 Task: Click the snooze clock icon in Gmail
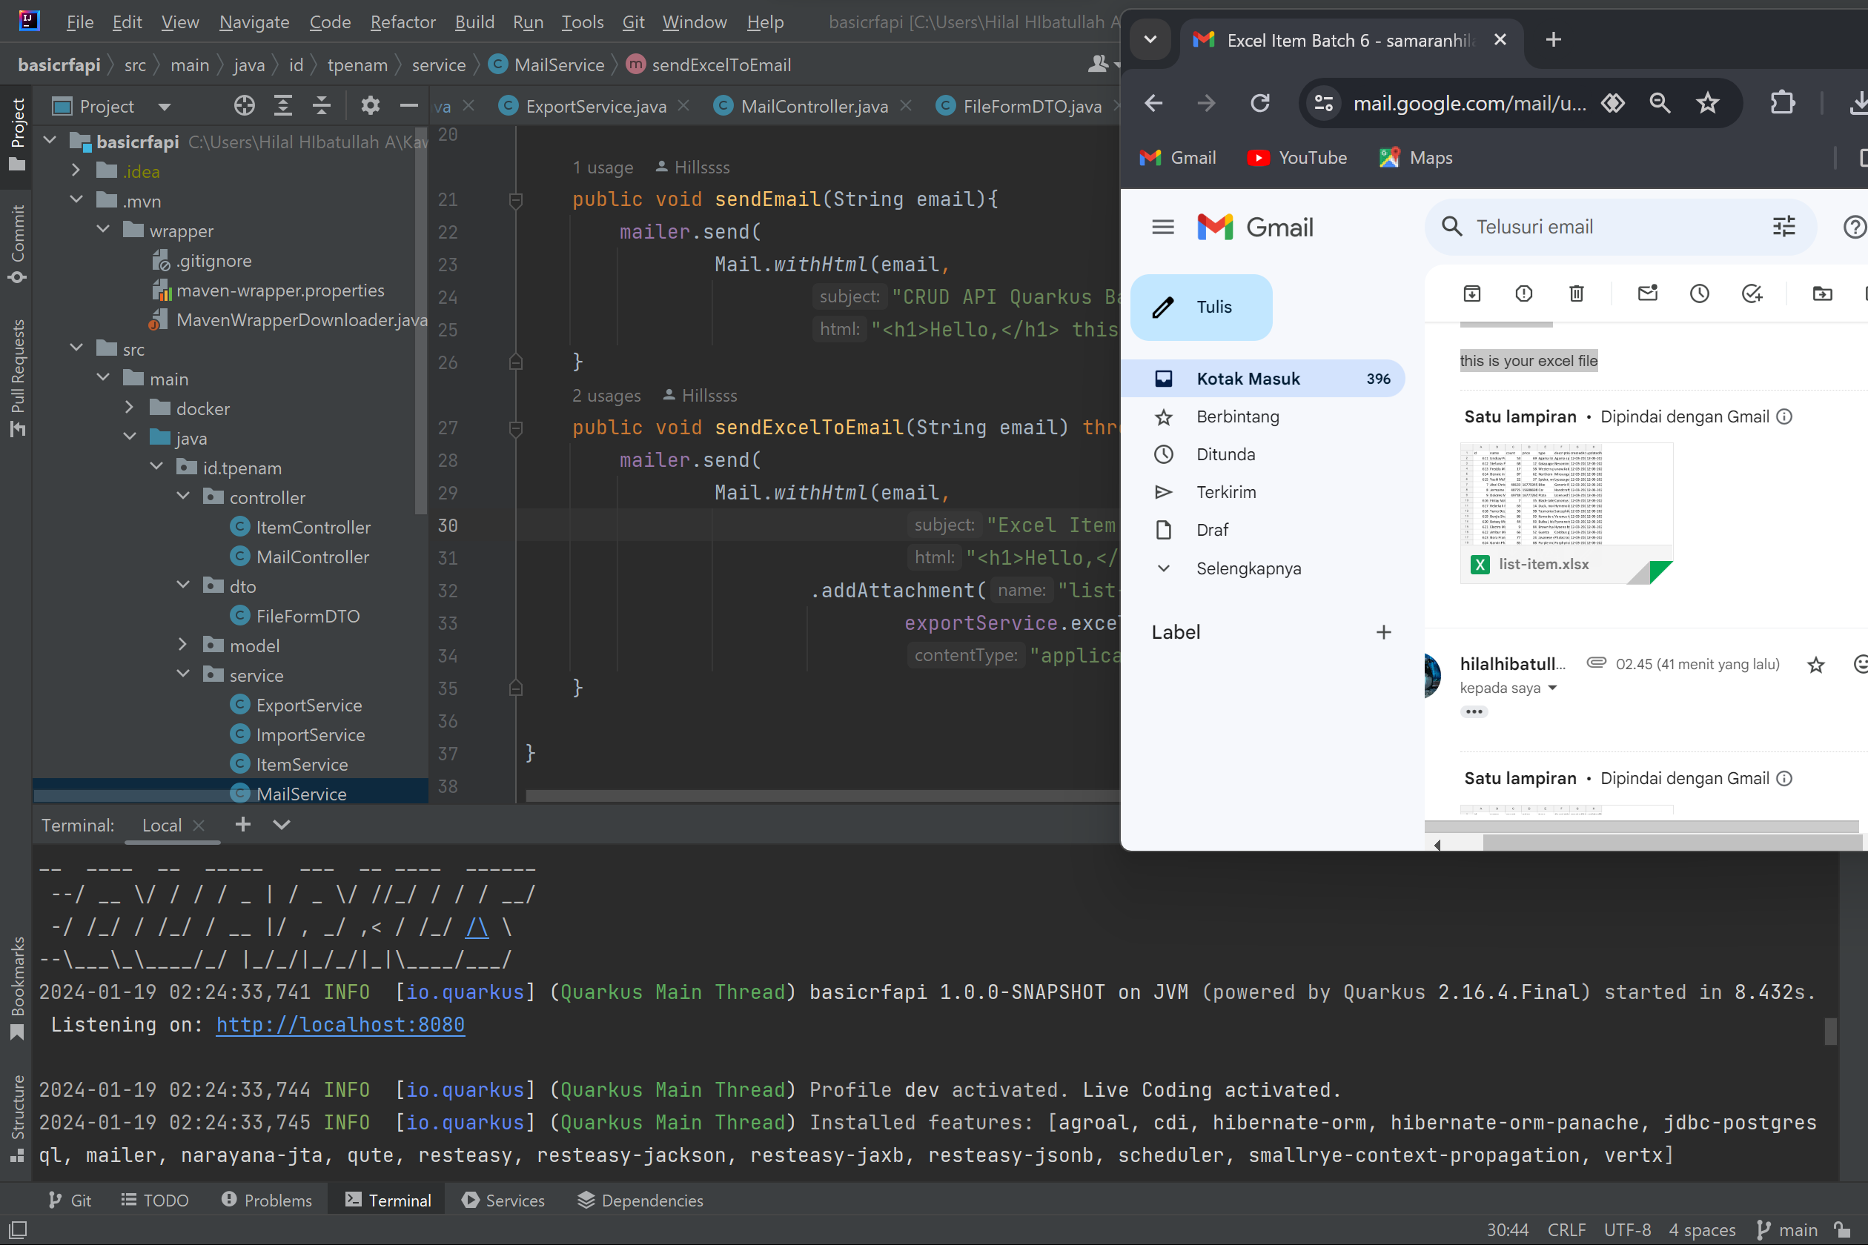pos(1700,293)
